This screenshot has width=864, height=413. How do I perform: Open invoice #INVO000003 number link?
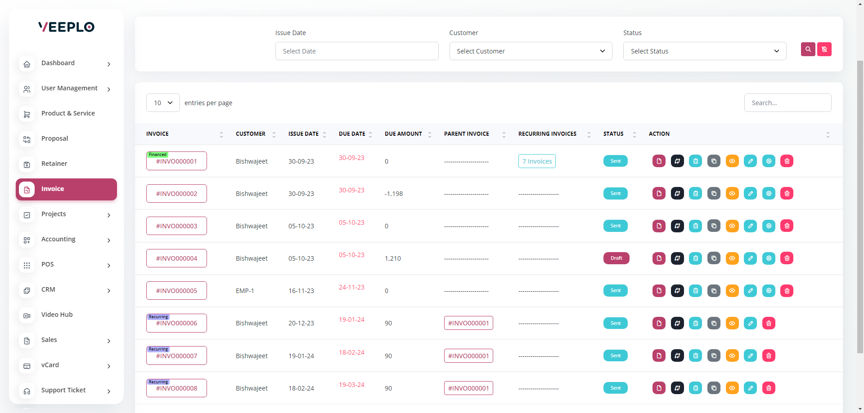176,226
